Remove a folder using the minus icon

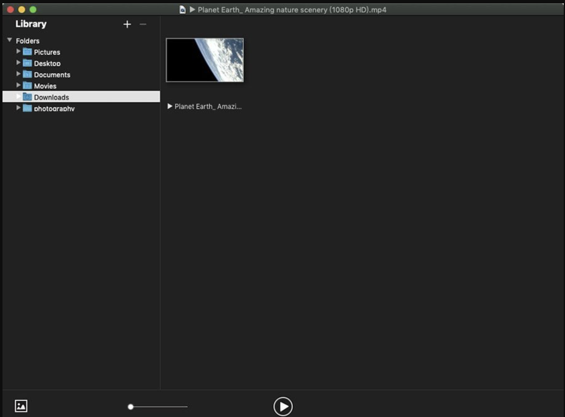point(143,24)
